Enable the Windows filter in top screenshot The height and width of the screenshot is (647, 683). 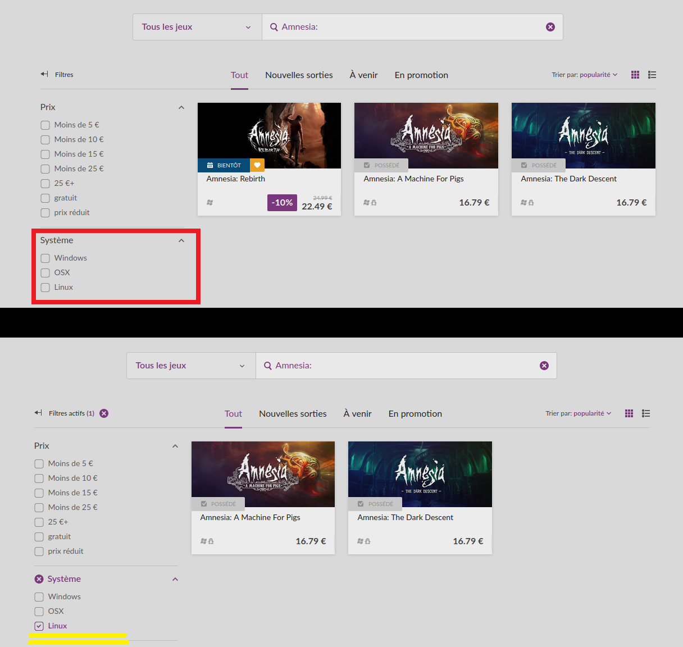click(x=45, y=258)
